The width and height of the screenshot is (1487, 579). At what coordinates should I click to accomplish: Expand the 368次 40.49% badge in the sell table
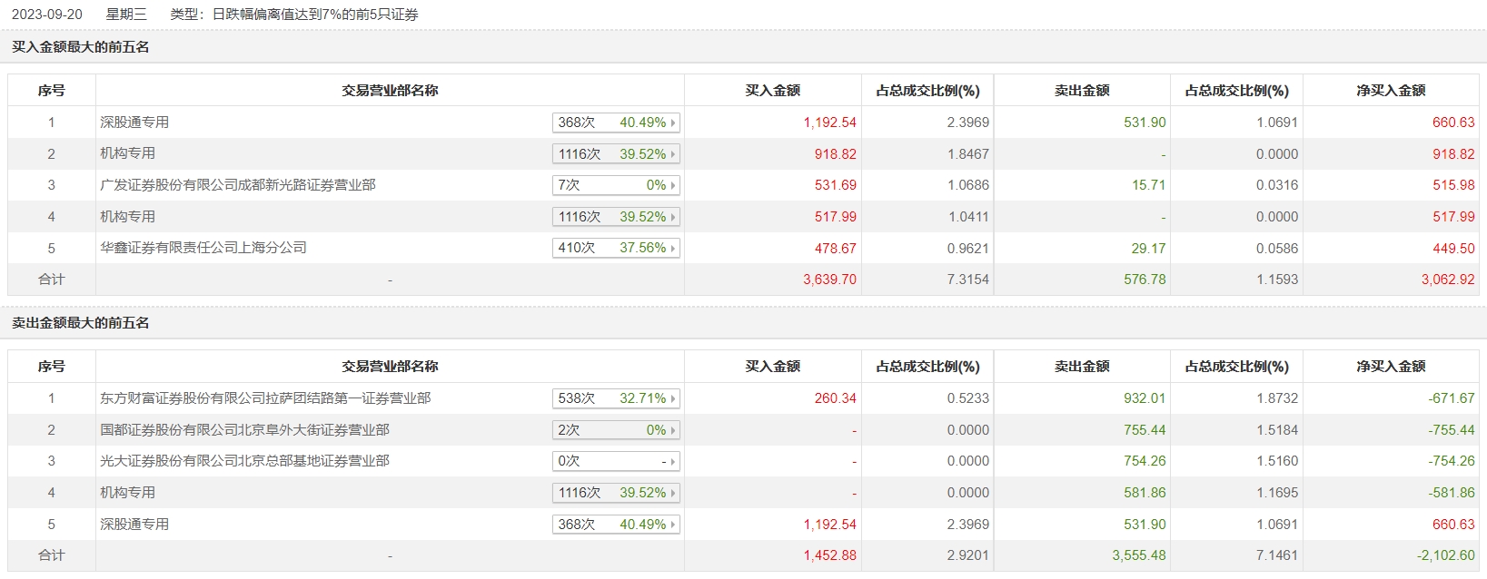pyautogui.click(x=616, y=525)
